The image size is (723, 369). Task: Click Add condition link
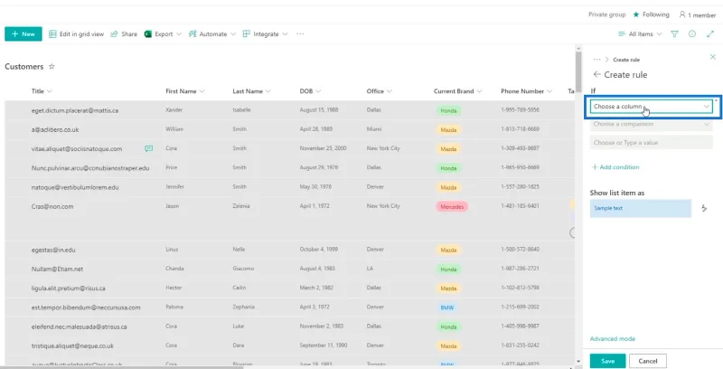tap(615, 167)
